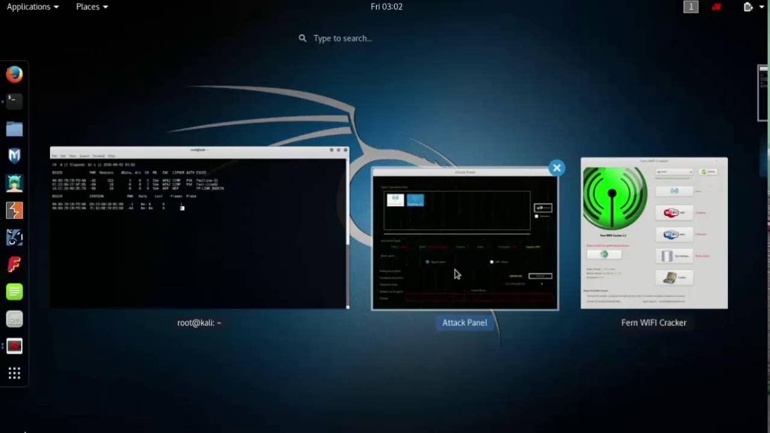Screen dimensions: 770x433
Task: Select the root@kali terminal window thumbnail
Action: point(199,227)
